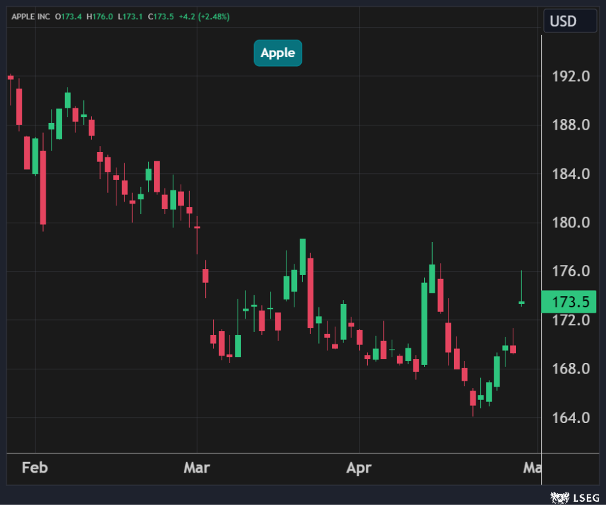
Task: Click the 192.0 price axis label
Action: click(570, 77)
